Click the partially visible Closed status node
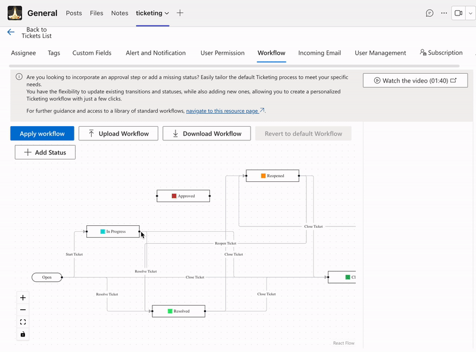 coord(342,277)
